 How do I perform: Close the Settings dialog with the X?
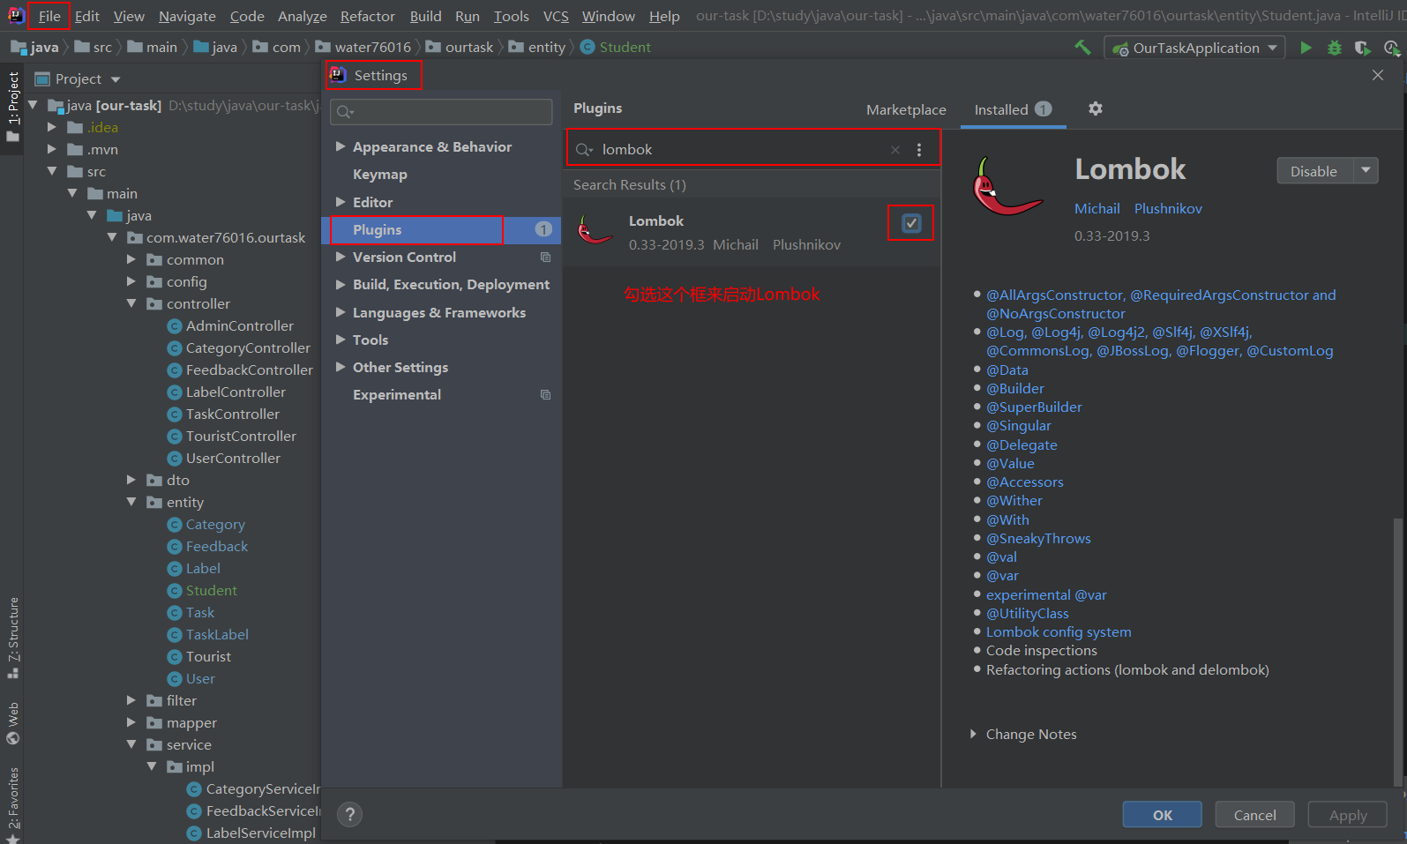click(1378, 76)
